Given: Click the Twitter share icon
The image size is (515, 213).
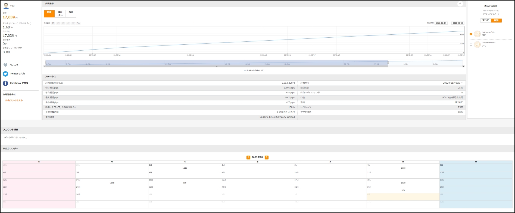Looking at the screenshot, I should pos(5,74).
